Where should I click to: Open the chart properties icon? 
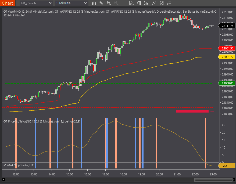pyautogui.click(x=161, y=3)
